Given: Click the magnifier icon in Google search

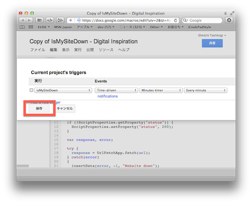Looking at the screenshot, I should click(x=185, y=20).
